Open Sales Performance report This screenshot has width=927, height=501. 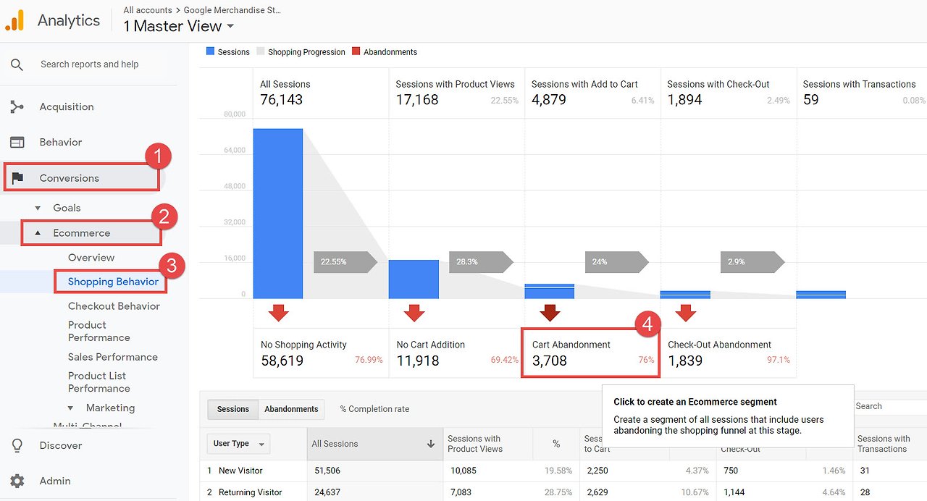[113, 357]
